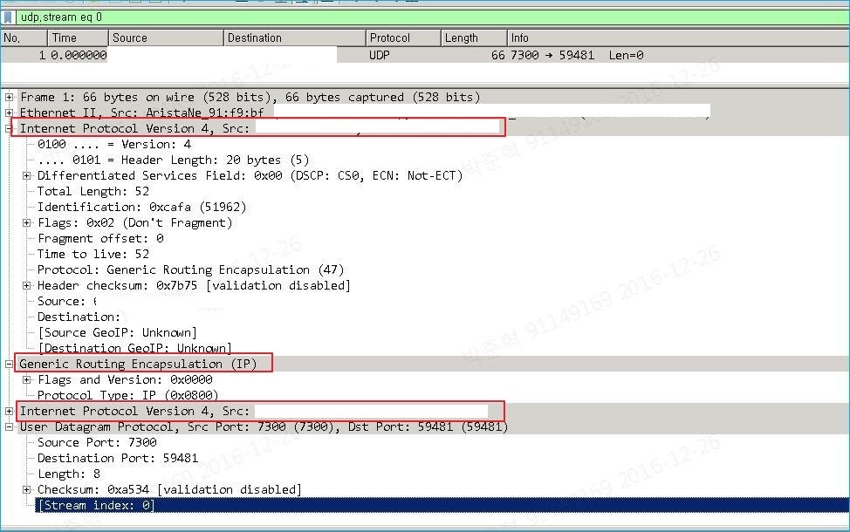Click the display filter bookmark icon
The image size is (850, 532).
[x=8, y=17]
